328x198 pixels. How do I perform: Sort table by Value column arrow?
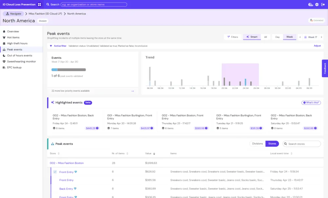tap(154, 153)
